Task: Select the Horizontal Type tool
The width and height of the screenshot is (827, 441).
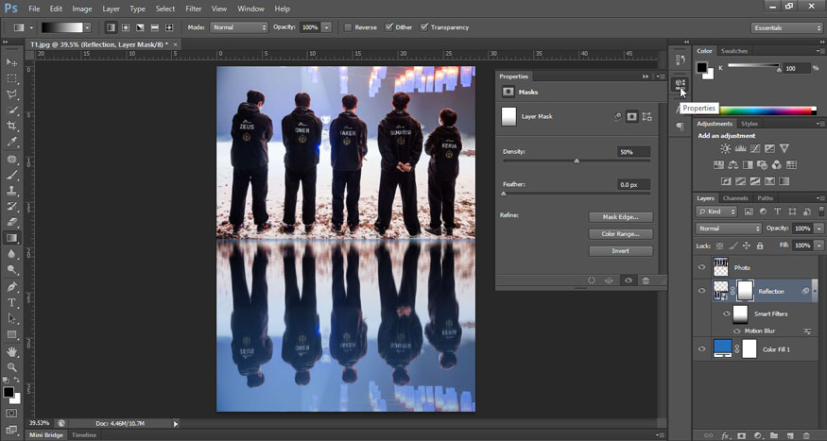Action: (12, 302)
